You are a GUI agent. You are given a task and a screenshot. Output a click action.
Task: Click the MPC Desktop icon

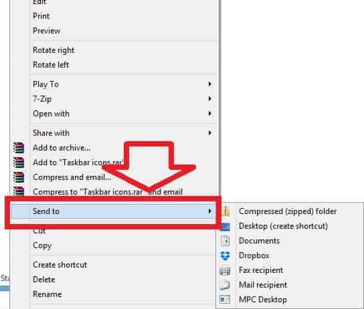(225, 300)
